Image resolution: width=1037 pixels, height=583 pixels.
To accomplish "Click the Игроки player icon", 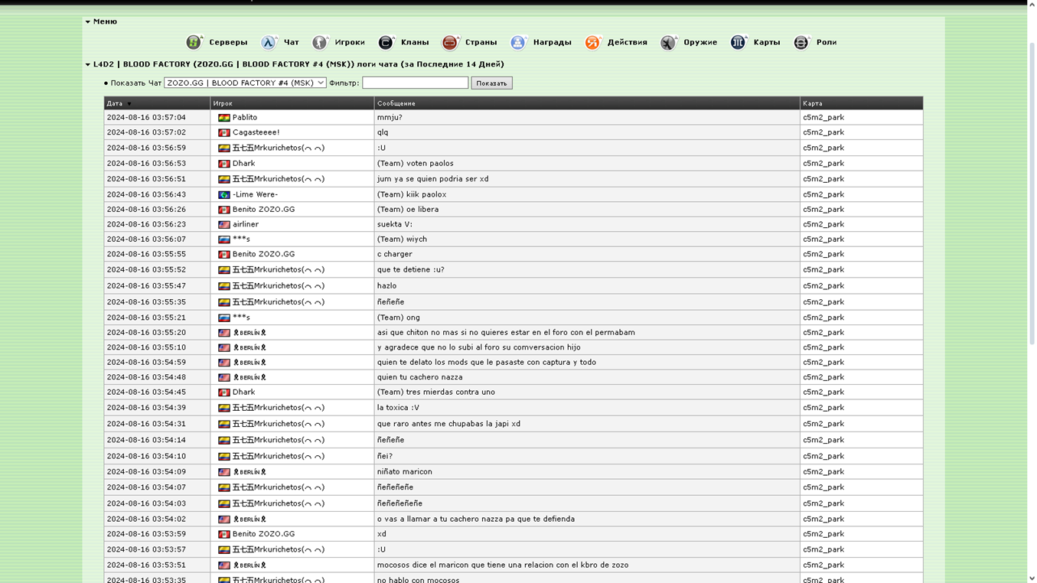I will pyautogui.click(x=320, y=42).
